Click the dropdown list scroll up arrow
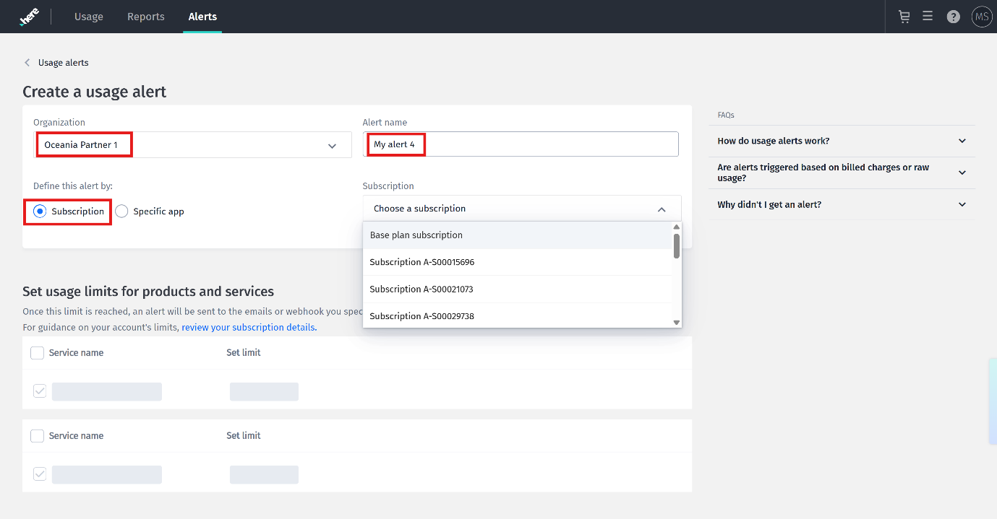Screen dimensions: 997x519 pos(677,227)
